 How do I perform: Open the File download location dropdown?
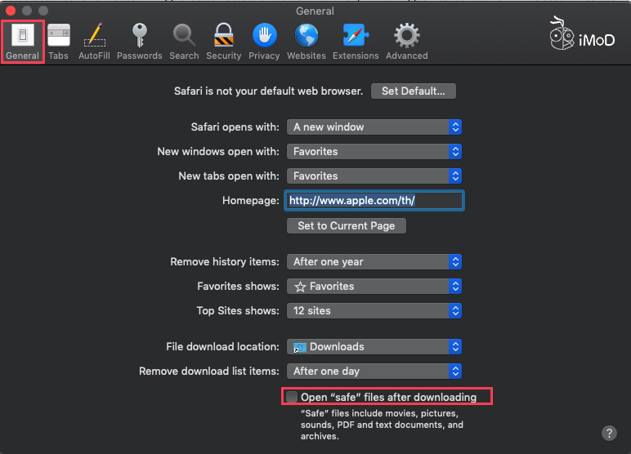pos(374,347)
